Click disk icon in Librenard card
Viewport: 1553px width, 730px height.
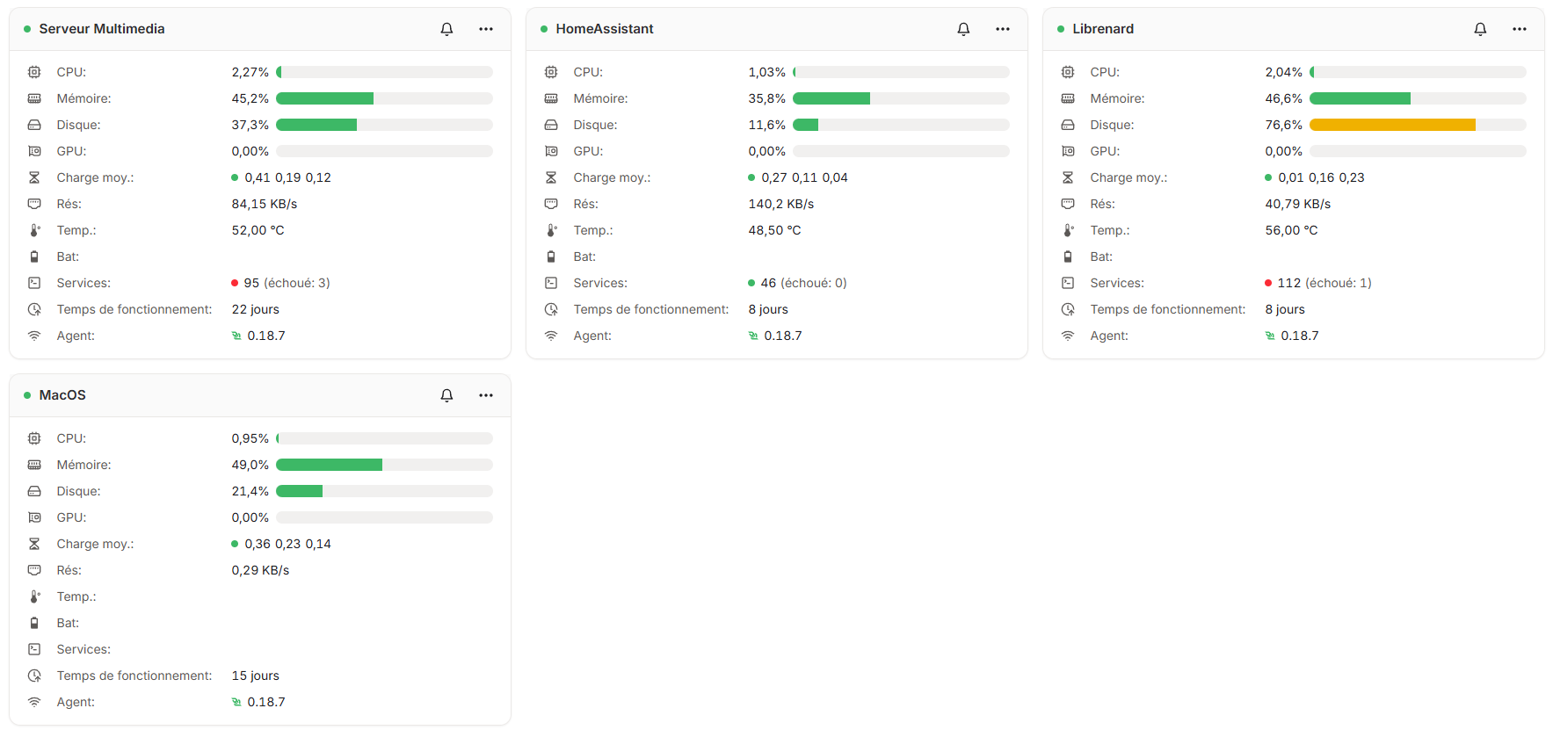pyautogui.click(x=1068, y=125)
